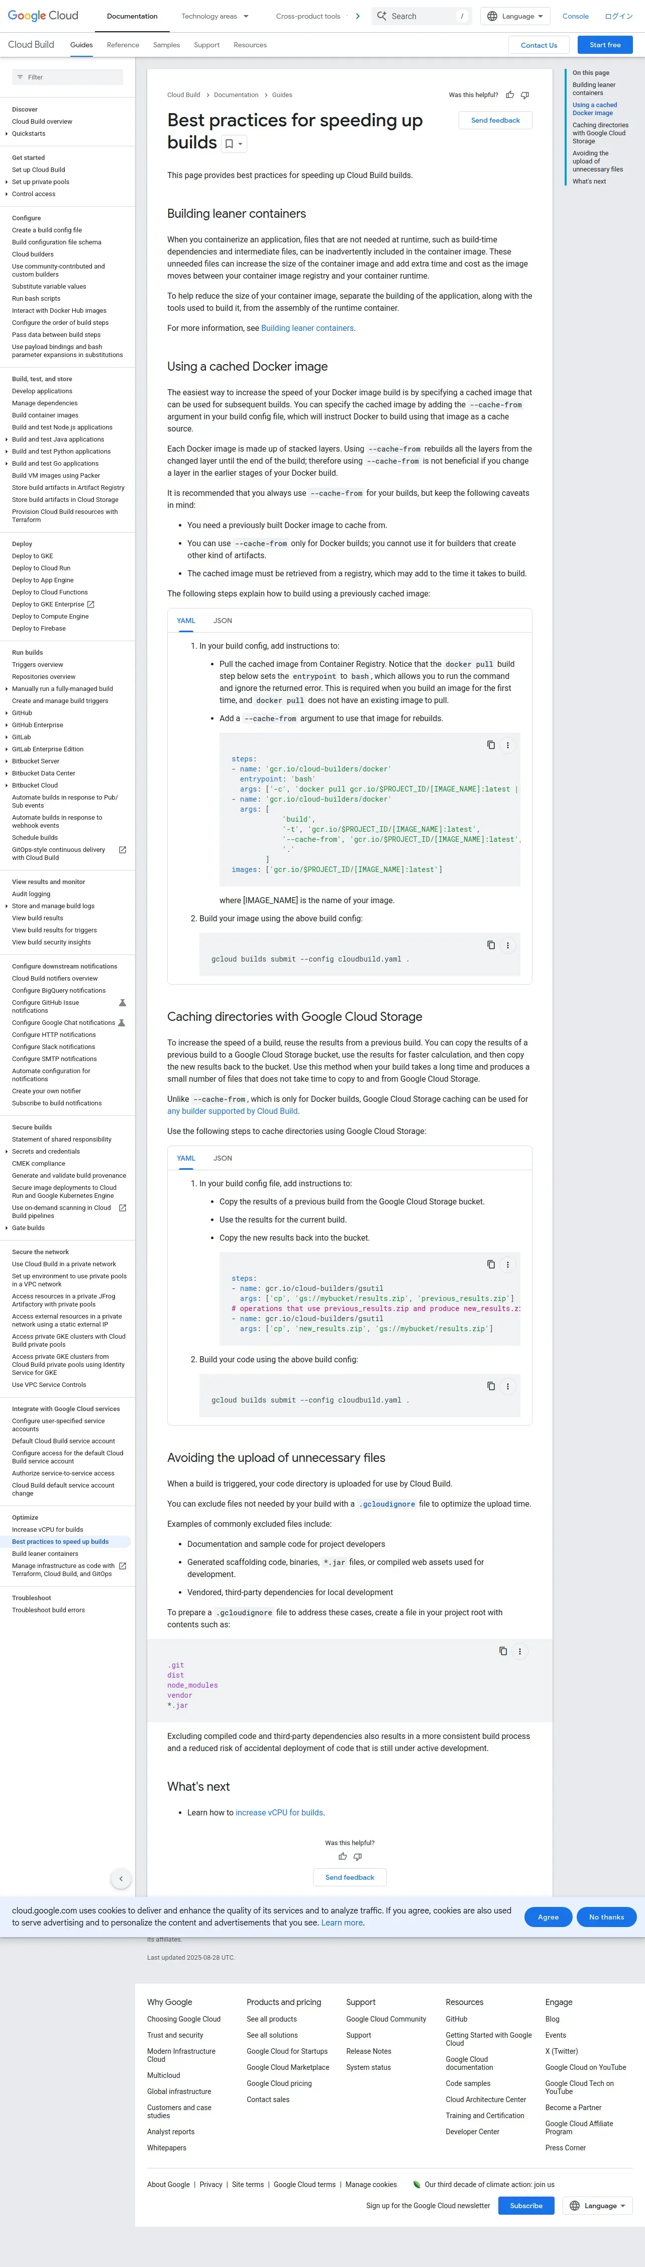The height and width of the screenshot is (2267, 645).
Task: Open more options for first gcloud command
Action: click(507, 944)
